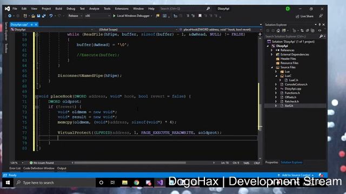Open the Analyze menu
This screenshot has width=346, height=194.
point(94,9)
